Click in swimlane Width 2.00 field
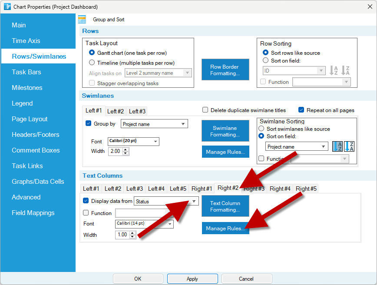This screenshot has height=285, width=377. click(116, 151)
